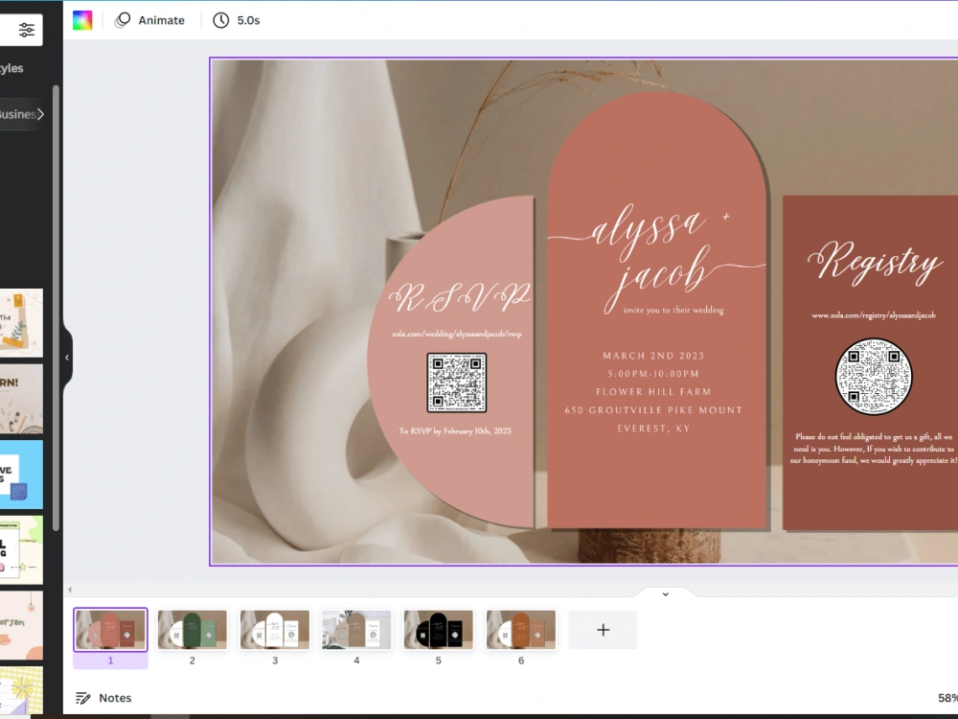Select the 'alyssa + jacob' script text
The width and height of the screenshot is (958, 719).
[657, 257]
